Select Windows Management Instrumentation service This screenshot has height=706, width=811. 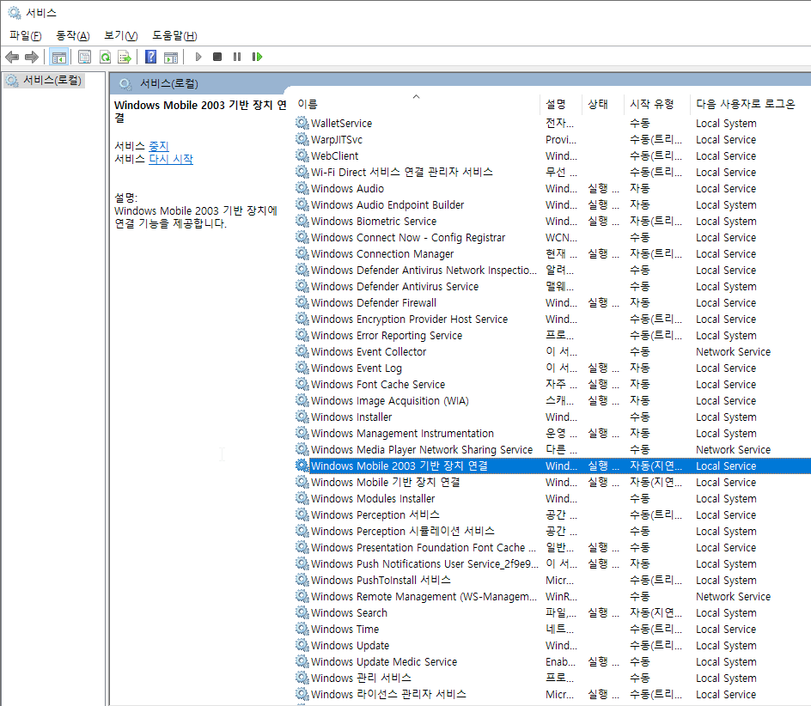tap(402, 434)
